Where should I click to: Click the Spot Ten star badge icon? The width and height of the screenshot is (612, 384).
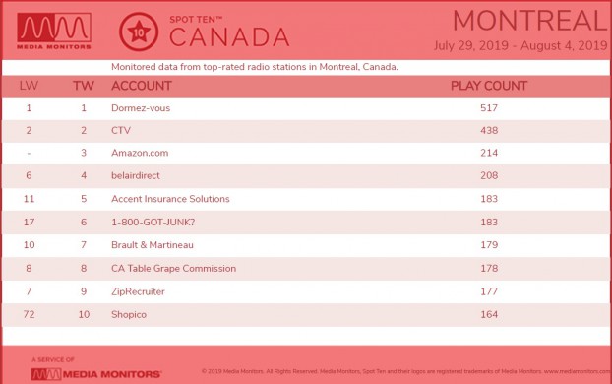point(139,32)
